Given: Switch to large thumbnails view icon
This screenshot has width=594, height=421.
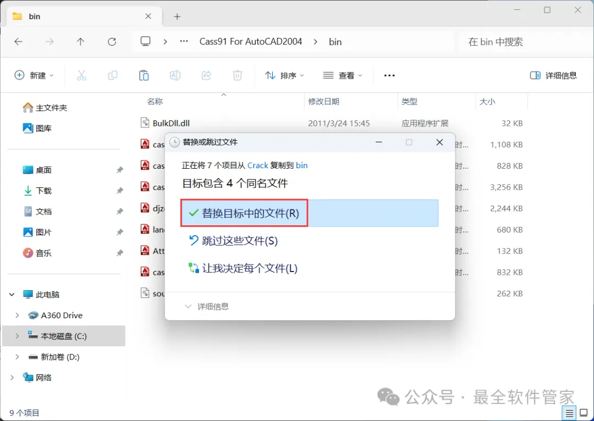Looking at the screenshot, I should pos(584,413).
